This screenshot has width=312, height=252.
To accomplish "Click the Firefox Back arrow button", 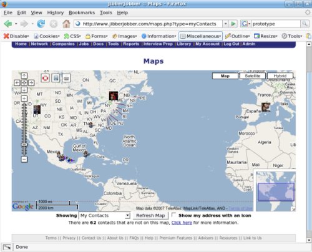I will [x=8, y=24].
